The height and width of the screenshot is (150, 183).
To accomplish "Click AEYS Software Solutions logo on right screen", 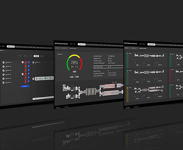I will click(130, 43).
